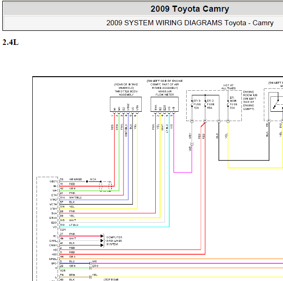This screenshot has height=281, width=283.
Task: Click the "EFI MAIN FUSE 30A" label
Action: [x=233, y=102]
